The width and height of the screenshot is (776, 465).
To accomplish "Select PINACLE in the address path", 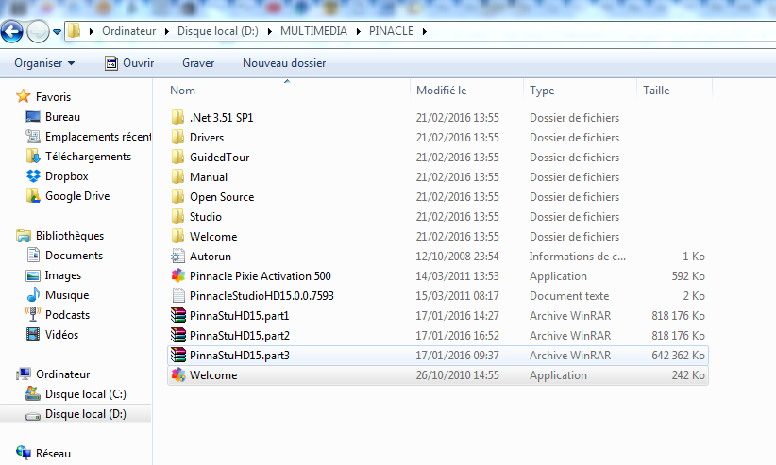I will [391, 31].
